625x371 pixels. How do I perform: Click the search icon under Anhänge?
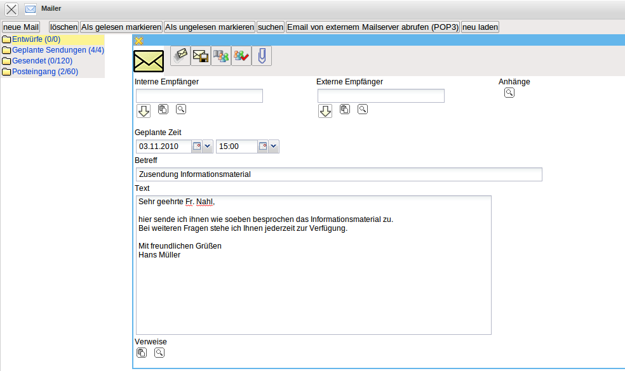pyautogui.click(x=509, y=93)
